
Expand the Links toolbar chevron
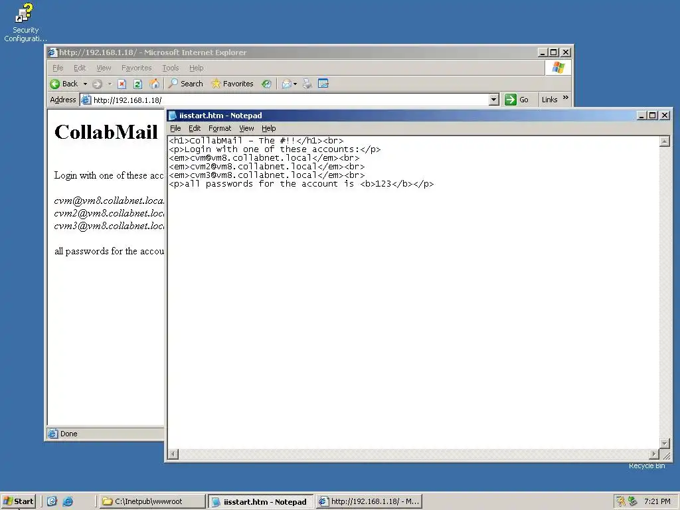click(x=566, y=98)
